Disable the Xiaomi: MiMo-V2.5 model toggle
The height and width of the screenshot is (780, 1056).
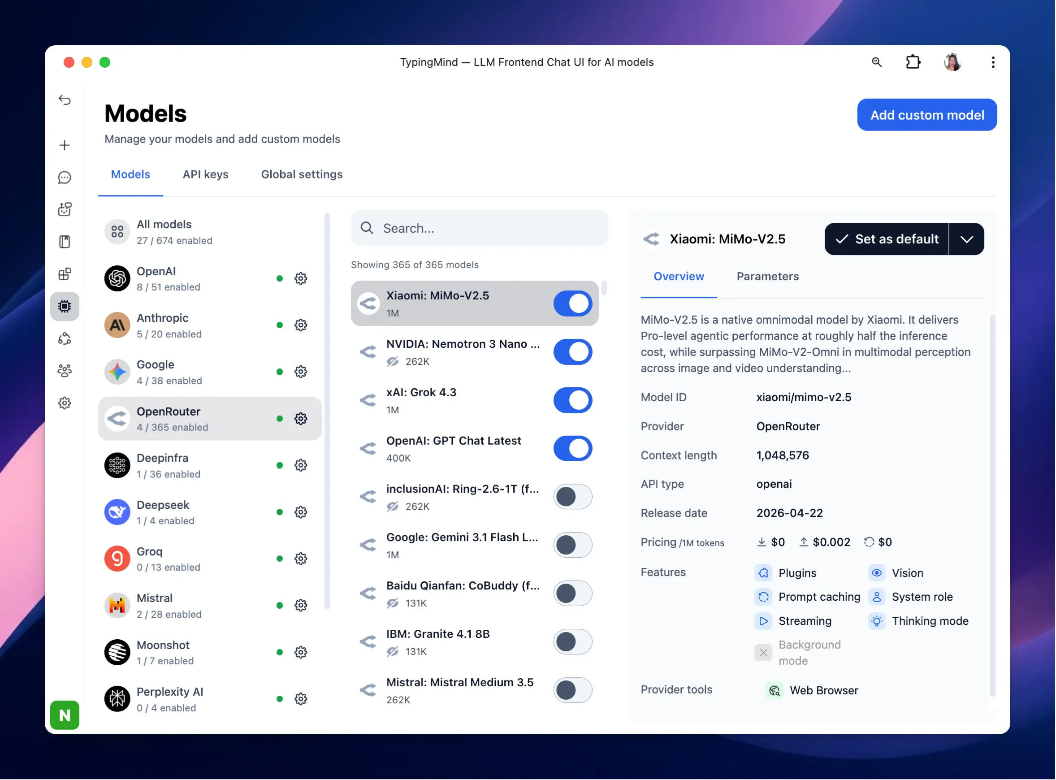point(573,303)
